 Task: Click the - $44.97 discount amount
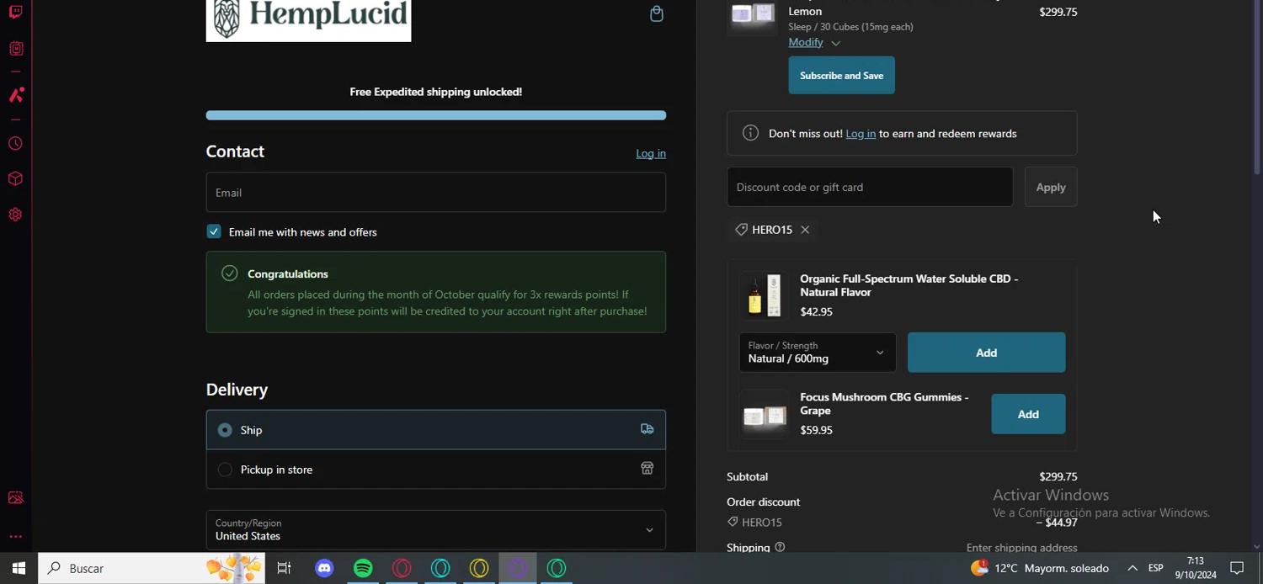[1056, 523]
